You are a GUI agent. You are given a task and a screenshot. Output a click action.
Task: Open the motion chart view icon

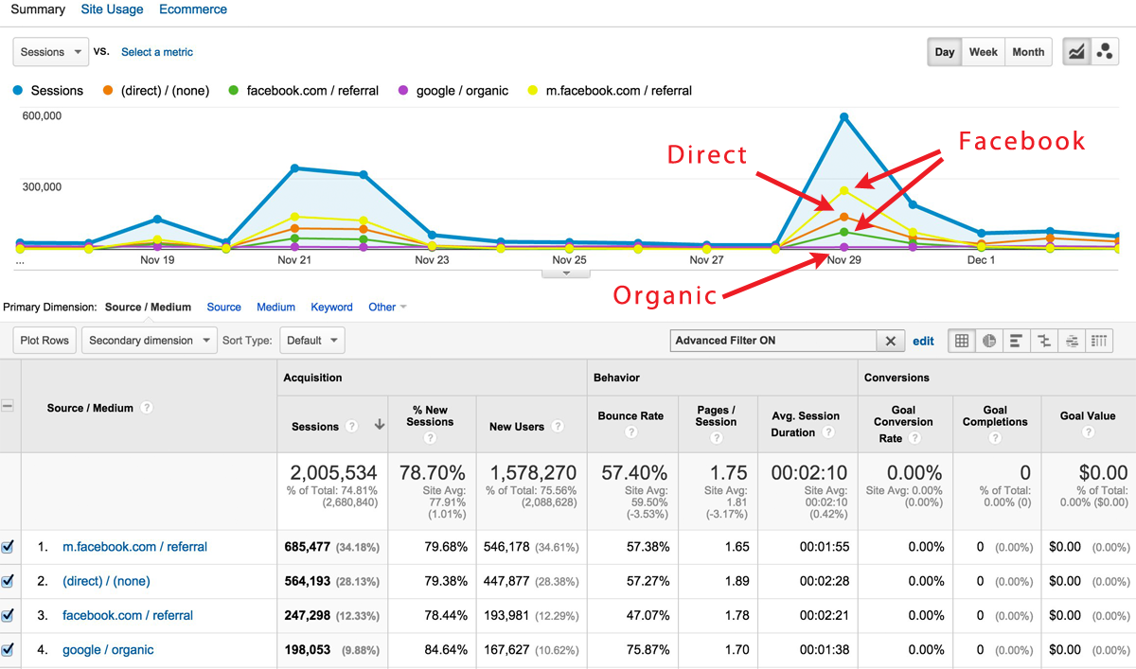[x=1105, y=52]
